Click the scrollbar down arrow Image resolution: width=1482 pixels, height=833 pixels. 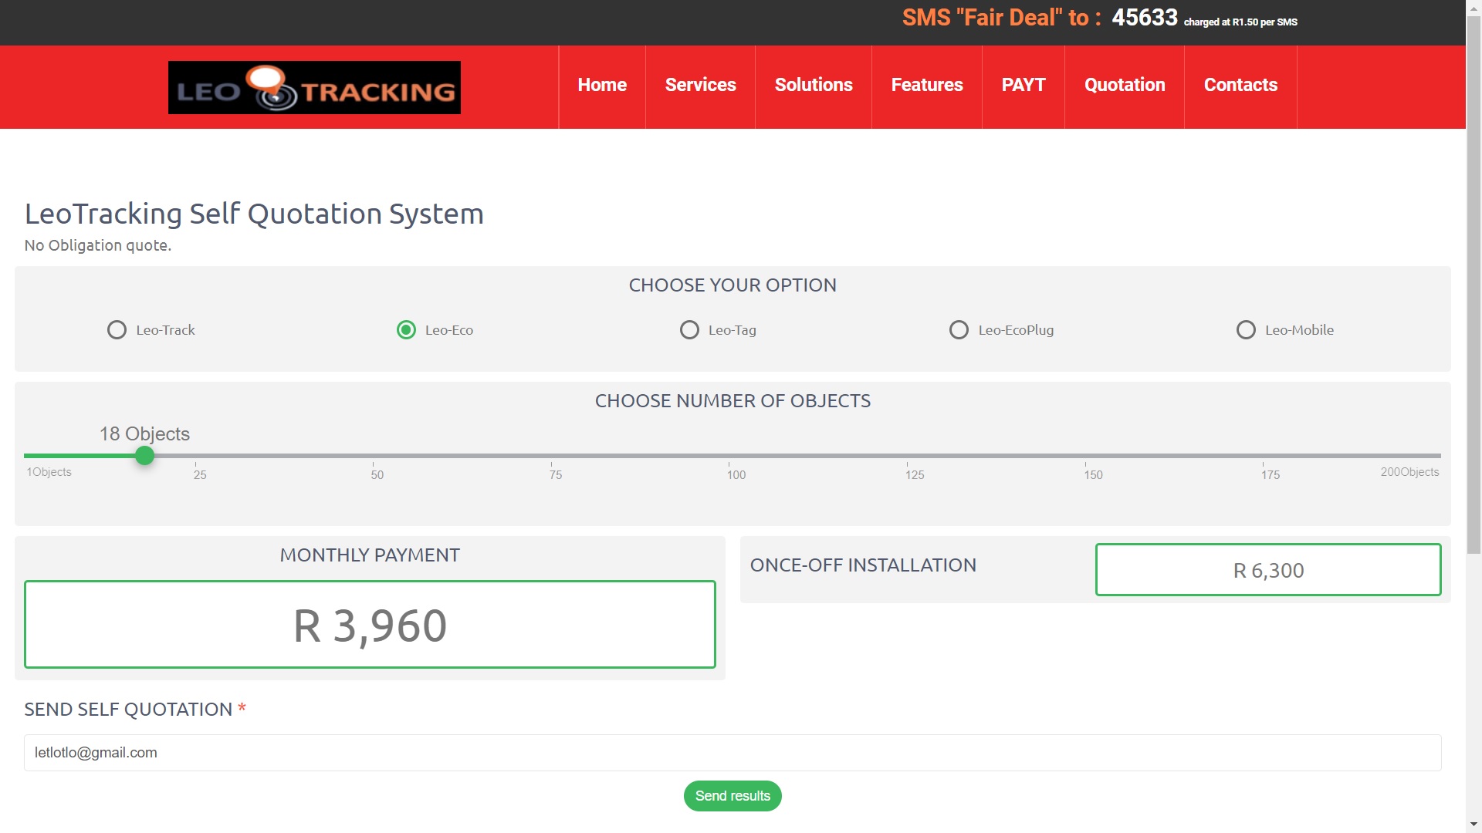1474,825
